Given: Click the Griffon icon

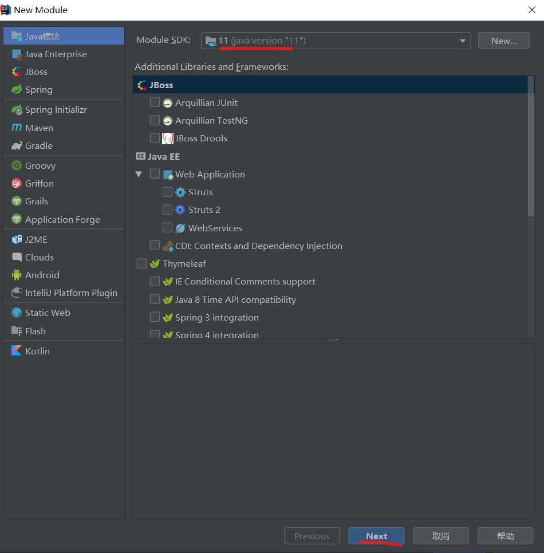Looking at the screenshot, I should click(17, 183).
